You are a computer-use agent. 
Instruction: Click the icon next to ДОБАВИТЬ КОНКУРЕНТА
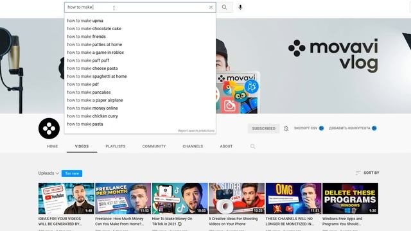tap(374, 128)
